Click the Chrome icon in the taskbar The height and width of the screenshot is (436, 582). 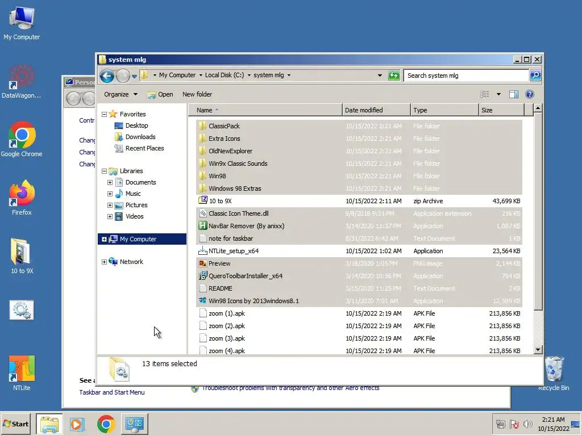(x=106, y=424)
